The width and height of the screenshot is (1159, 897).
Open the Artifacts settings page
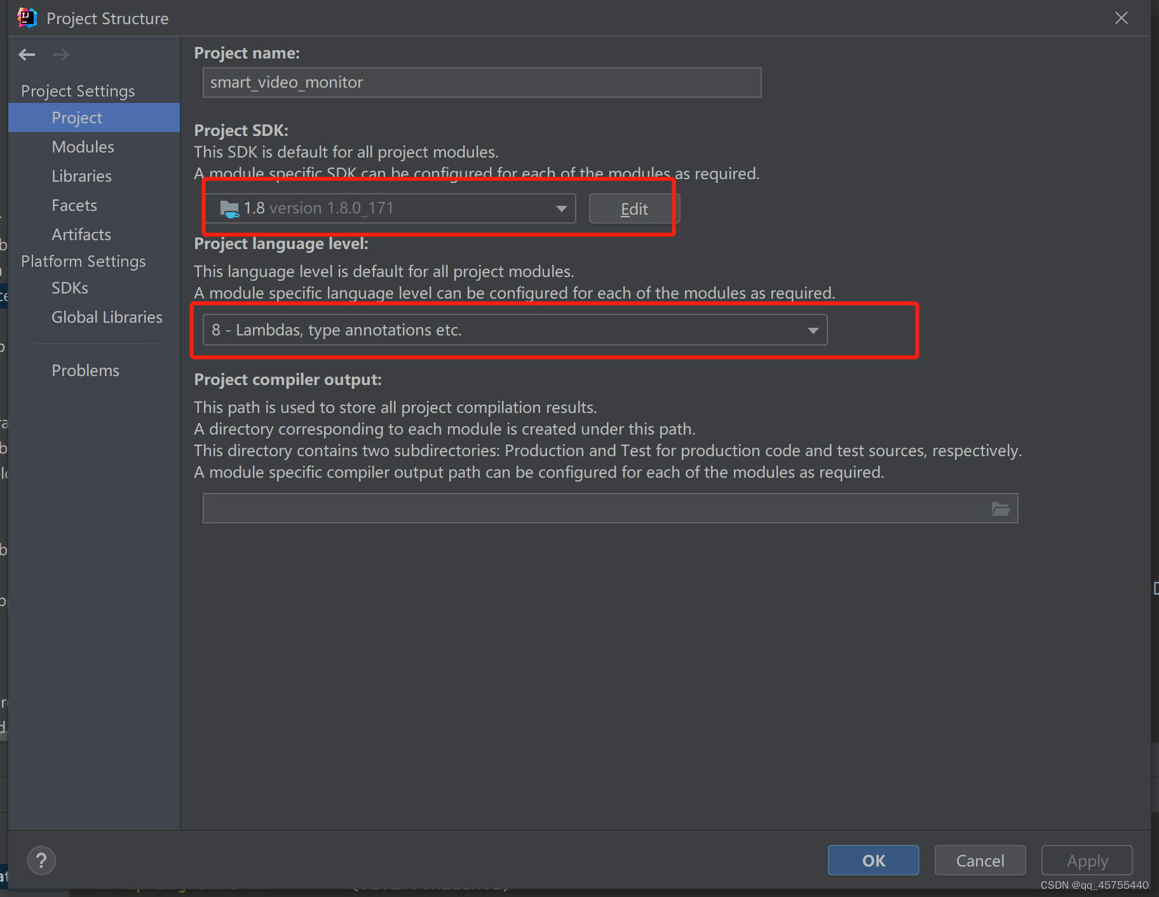click(81, 234)
